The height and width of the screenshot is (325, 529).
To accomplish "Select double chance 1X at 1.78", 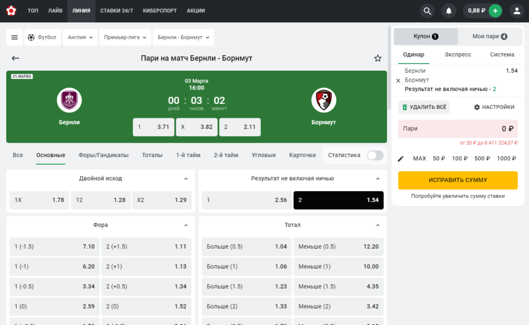I will [x=39, y=200].
